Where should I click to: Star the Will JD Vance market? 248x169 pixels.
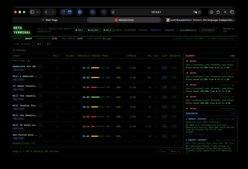point(41,125)
